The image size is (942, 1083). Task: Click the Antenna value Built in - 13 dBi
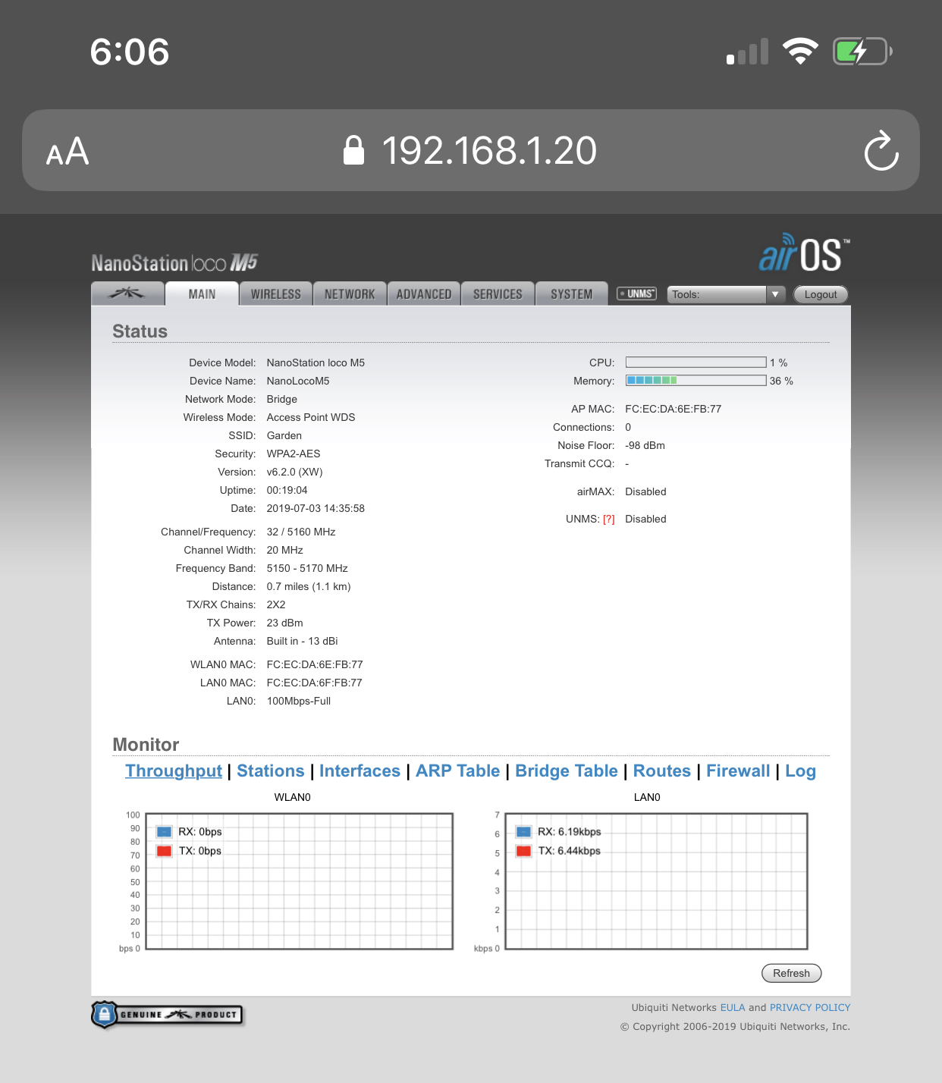tap(303, 642)
